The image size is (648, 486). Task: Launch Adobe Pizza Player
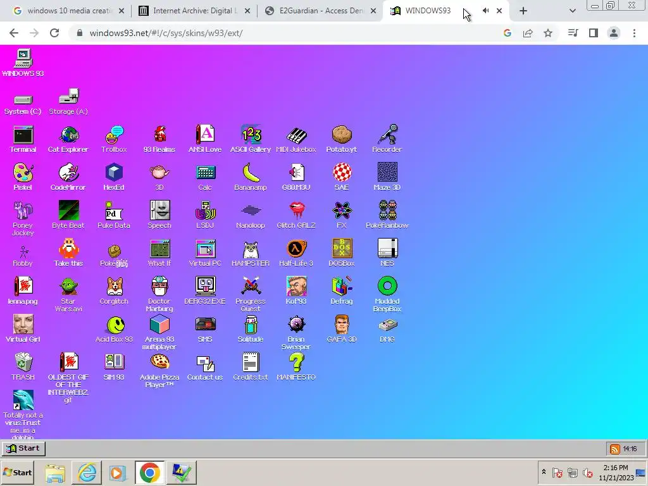[159, 371]
